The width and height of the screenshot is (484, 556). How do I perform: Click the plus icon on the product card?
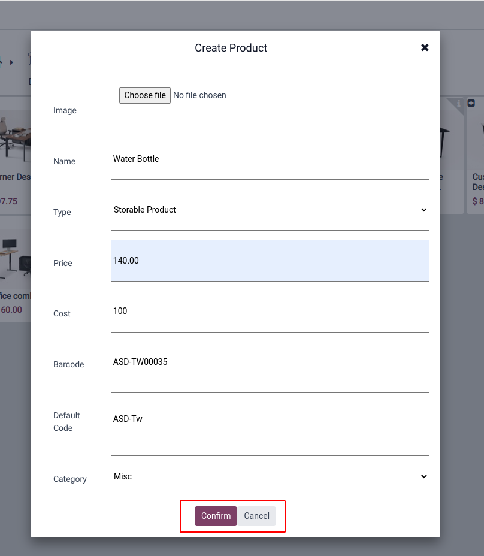[471, 104]
